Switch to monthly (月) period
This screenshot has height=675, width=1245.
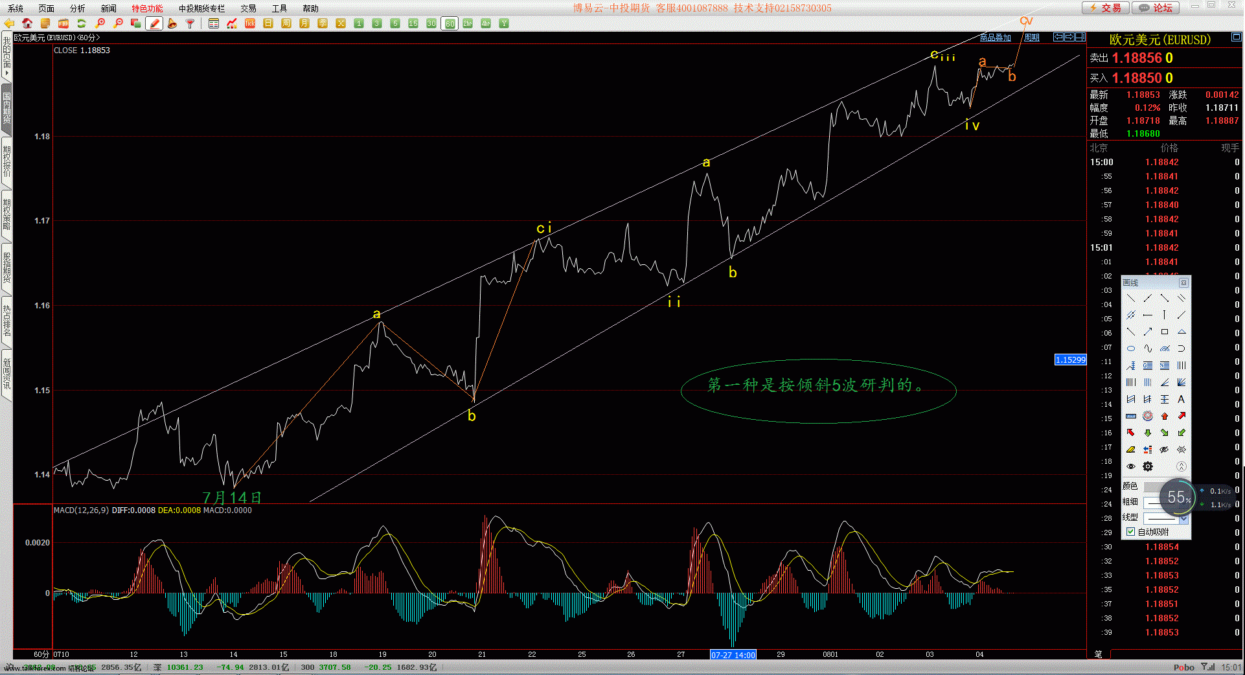[x=304, y=23]
